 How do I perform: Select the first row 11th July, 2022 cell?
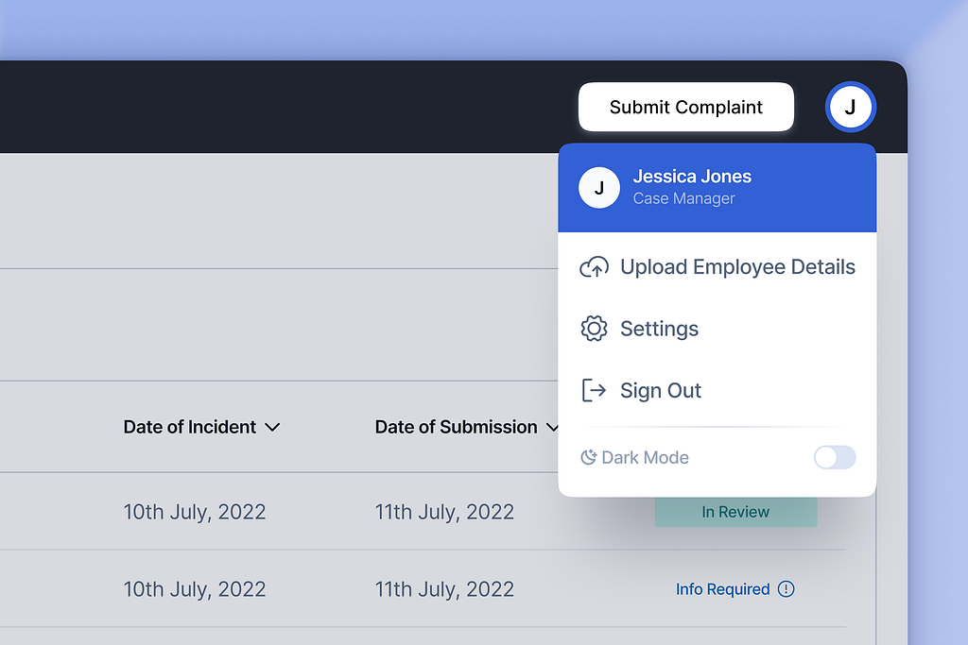pos(444,512)
